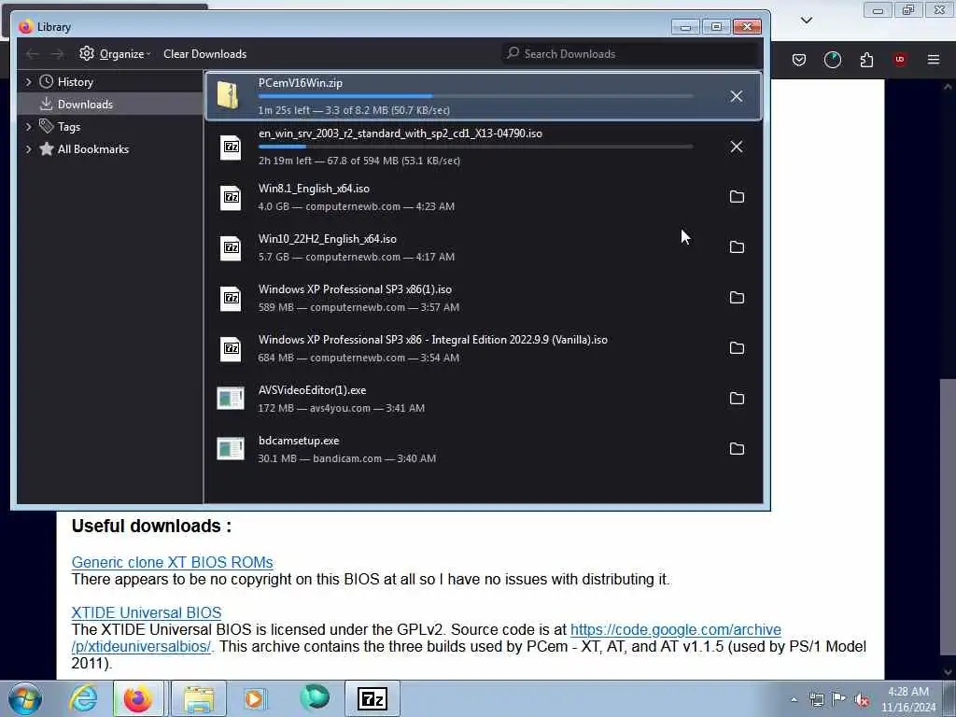Show hidden system tray icons
This screenshot has width=956, height=717.
(794, 700)
